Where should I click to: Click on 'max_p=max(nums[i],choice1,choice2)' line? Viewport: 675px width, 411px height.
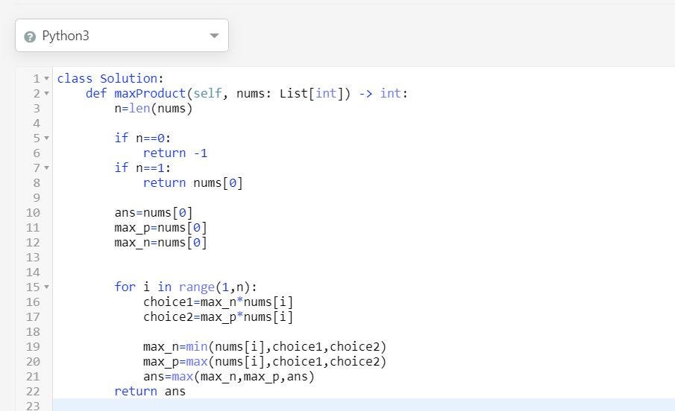coord(265,362)
